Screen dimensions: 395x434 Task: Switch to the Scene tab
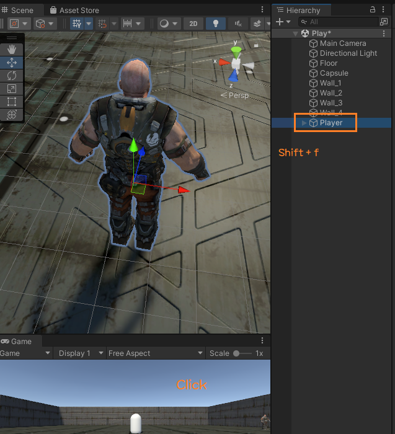[x=18, y=11]
